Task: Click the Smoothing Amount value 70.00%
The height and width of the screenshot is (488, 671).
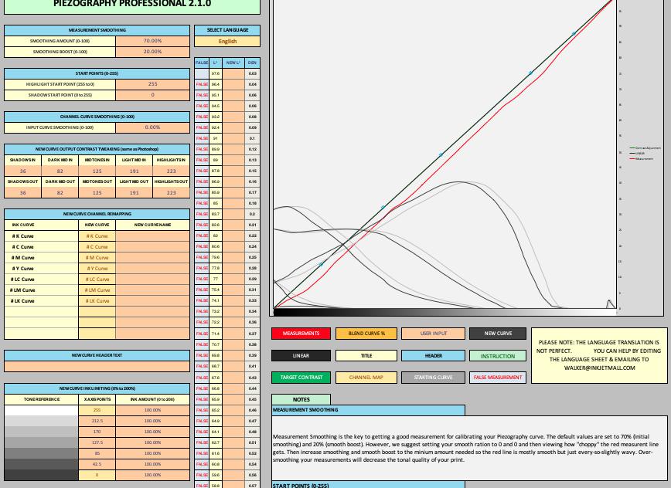Action: [x=152, y=41]
